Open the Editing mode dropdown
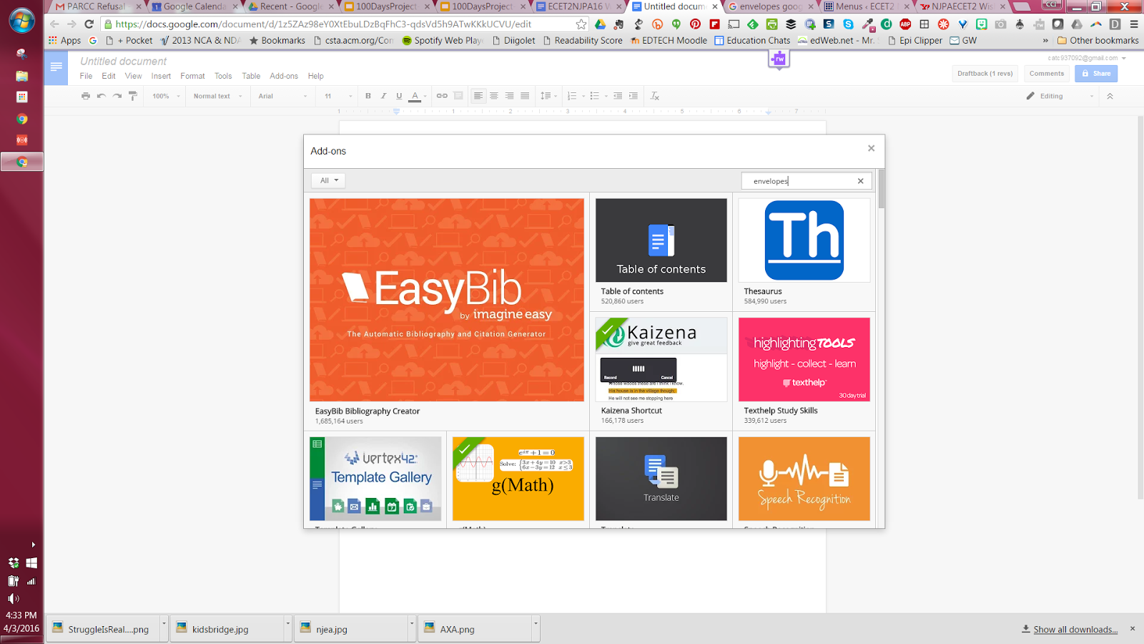 (x=1060, y=96)
